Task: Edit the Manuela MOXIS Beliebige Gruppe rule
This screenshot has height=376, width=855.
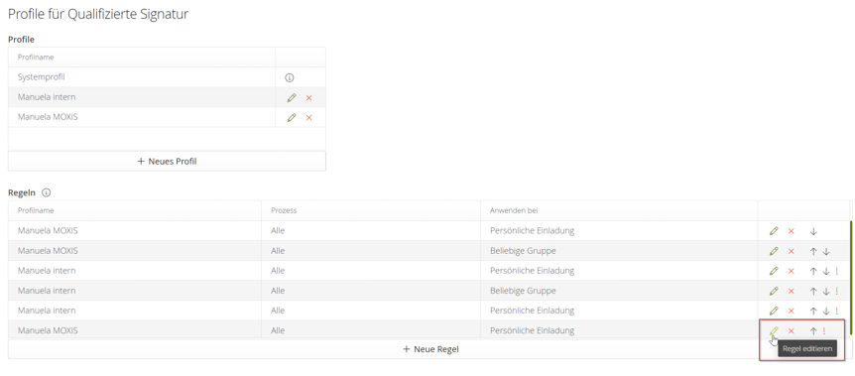Action: tap(774, 251)
